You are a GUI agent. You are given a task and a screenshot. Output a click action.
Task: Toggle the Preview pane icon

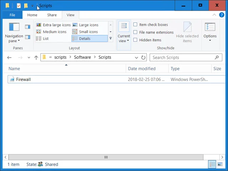(x=27, y=27)
